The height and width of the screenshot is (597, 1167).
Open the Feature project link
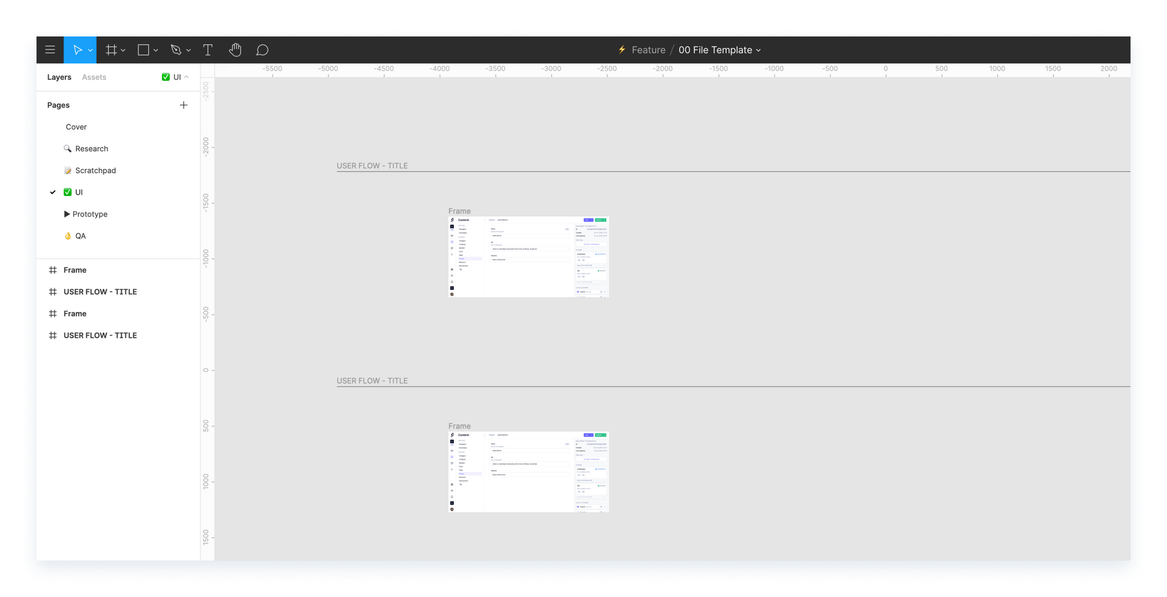(648, 50)
